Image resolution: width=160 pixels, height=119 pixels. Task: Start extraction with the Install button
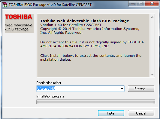[111, 113]
